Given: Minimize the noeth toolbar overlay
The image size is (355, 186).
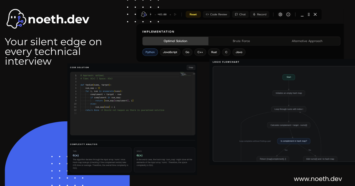Looking at the screenshot, I should click(x=302, y=14).
